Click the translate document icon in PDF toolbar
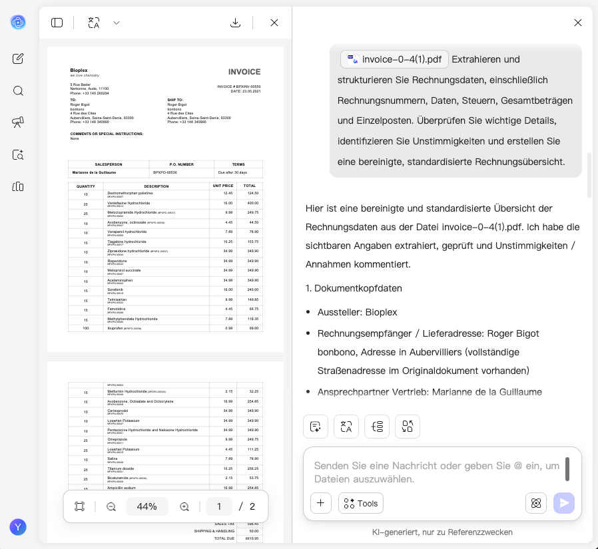The width and height of the screenshot is (598, 549). click(94, 23)
